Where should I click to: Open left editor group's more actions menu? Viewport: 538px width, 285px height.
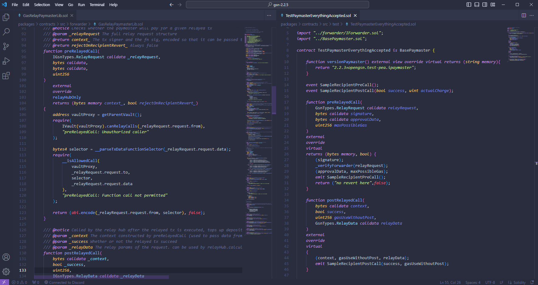(269, 15)
